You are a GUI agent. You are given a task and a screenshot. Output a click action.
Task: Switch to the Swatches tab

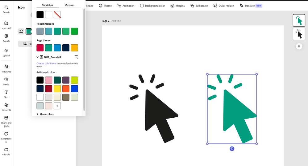(x=48, y=5)
